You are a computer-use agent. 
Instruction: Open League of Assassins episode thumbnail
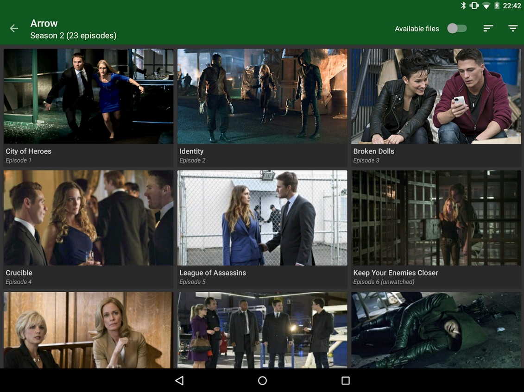click(x=262, y=218)
